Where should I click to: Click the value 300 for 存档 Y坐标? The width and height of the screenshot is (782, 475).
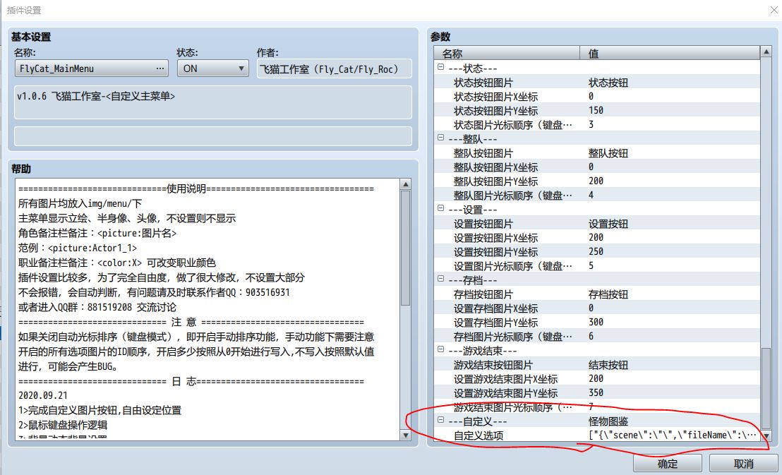pyautogui.click(x=596, y=323)
